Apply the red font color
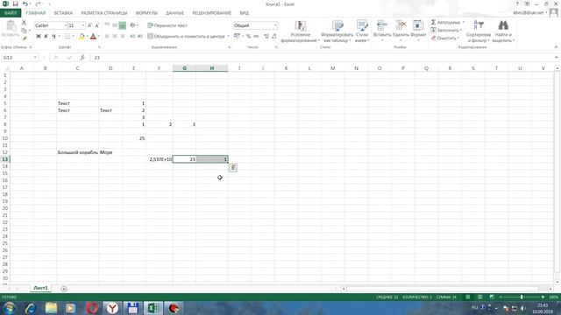Viewport: 561px width, 315px height. coord(94,36)
